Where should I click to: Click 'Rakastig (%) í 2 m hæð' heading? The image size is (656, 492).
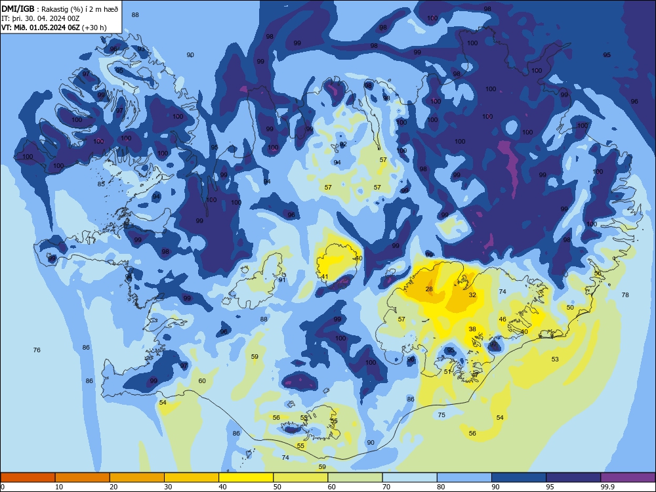79,9
